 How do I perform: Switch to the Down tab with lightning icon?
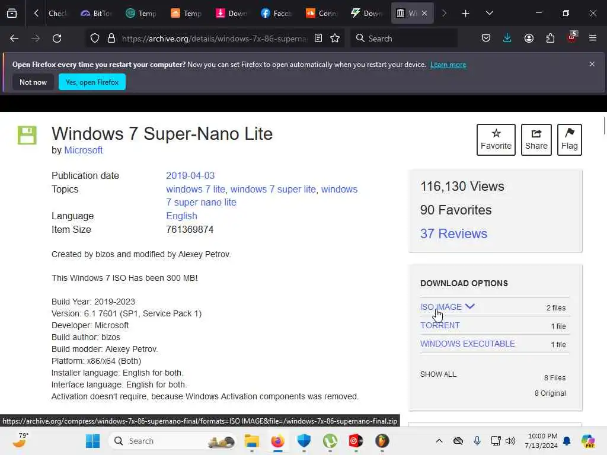366,13
